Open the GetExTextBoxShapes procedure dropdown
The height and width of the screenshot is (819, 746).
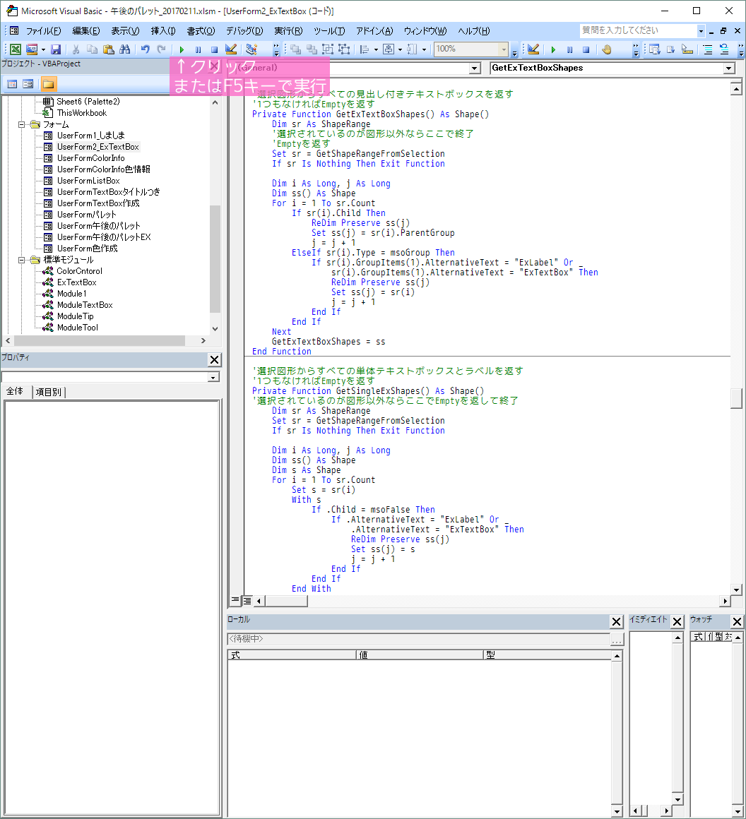(x=729, y=68)
